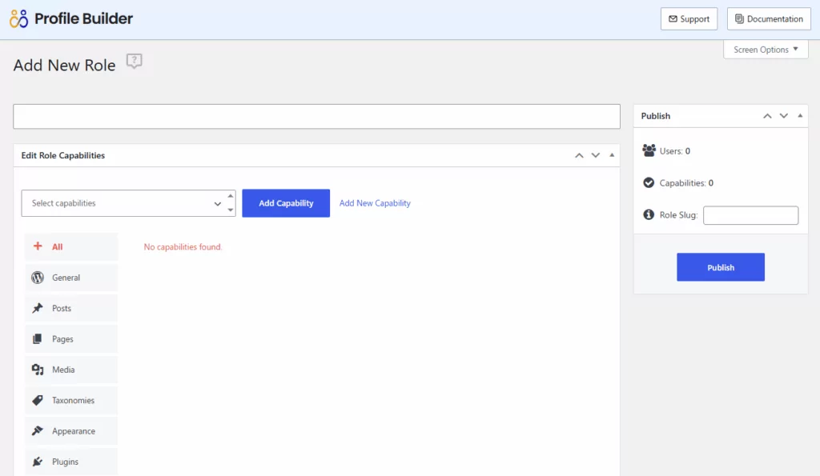Follow the Add New Capability link
Screen dimensions: 820x476
(x=375, y=203)
